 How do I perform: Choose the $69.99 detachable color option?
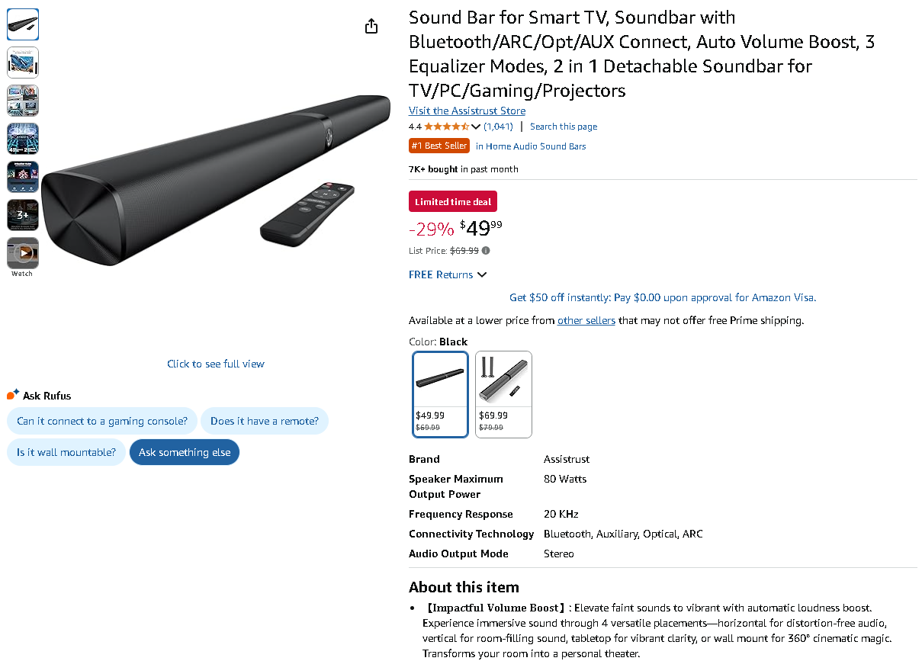503,394
